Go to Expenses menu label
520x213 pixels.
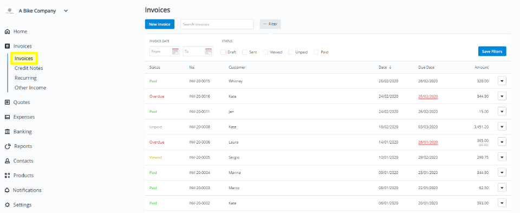tap(24, 117)
